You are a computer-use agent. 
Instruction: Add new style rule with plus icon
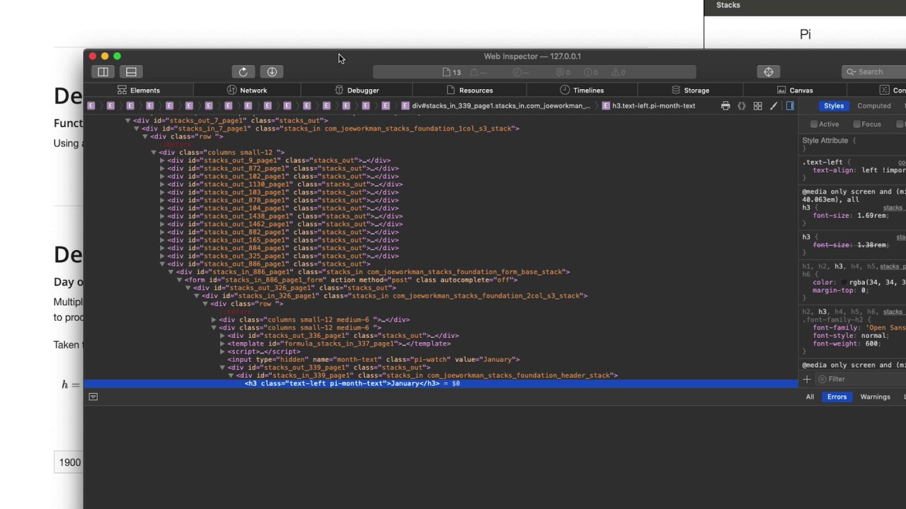(806, 380)
